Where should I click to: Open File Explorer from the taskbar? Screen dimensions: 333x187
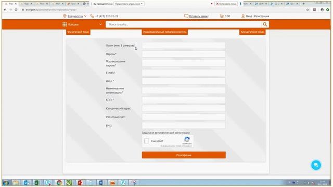(16, 182)
